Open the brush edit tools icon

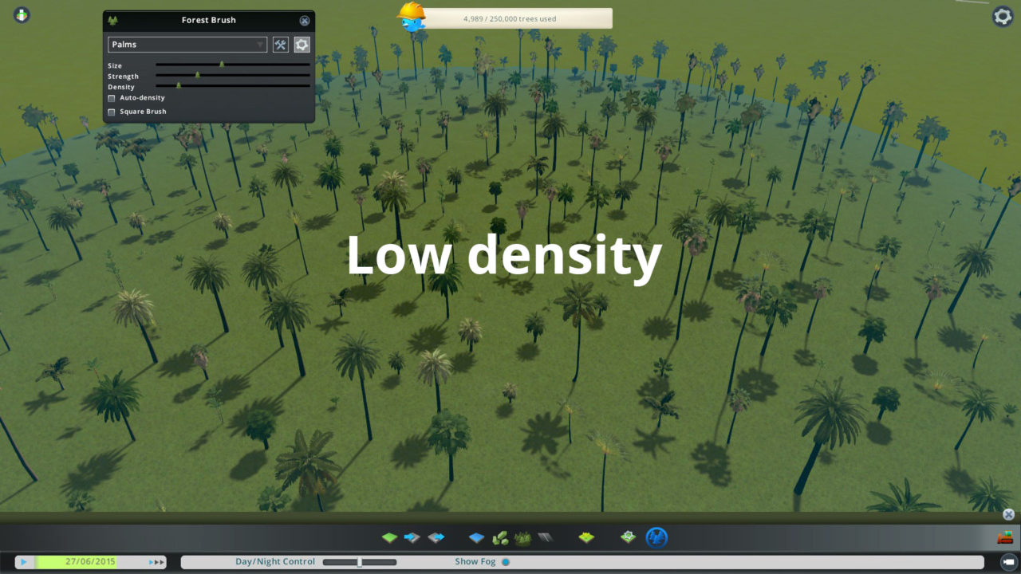tap(280, 45)
